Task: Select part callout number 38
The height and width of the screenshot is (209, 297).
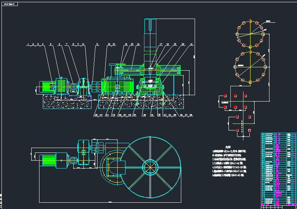Action: 191,115
